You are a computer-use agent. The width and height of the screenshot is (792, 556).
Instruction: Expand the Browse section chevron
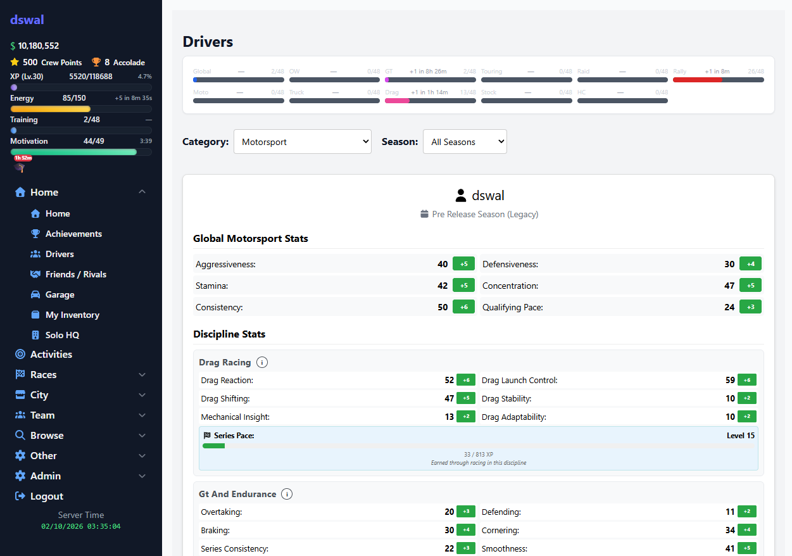click(x=142, y=436)
